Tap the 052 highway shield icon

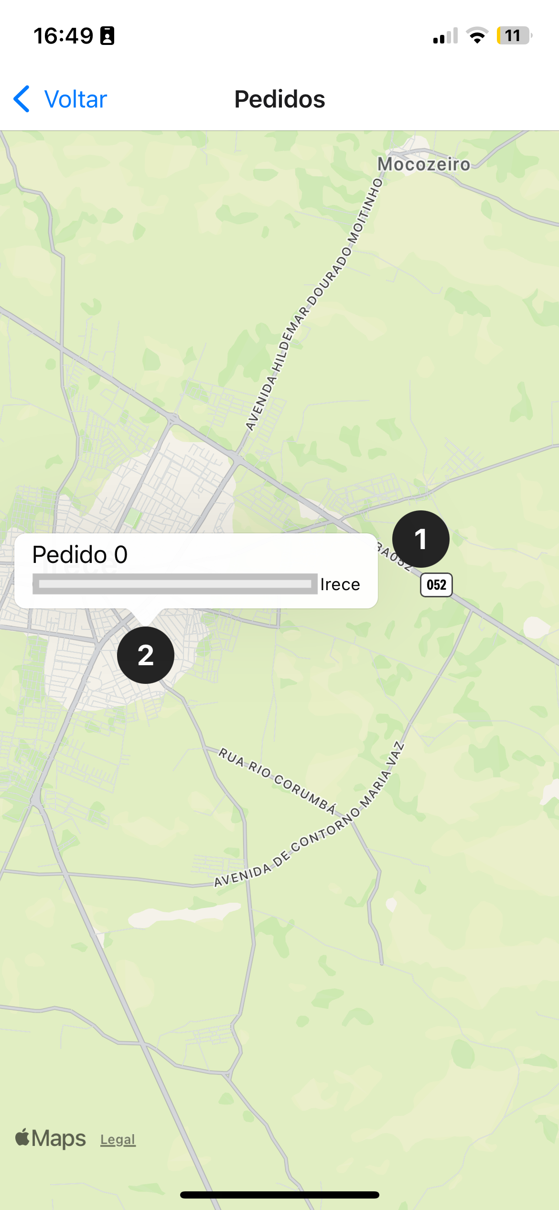coord(436,584)
